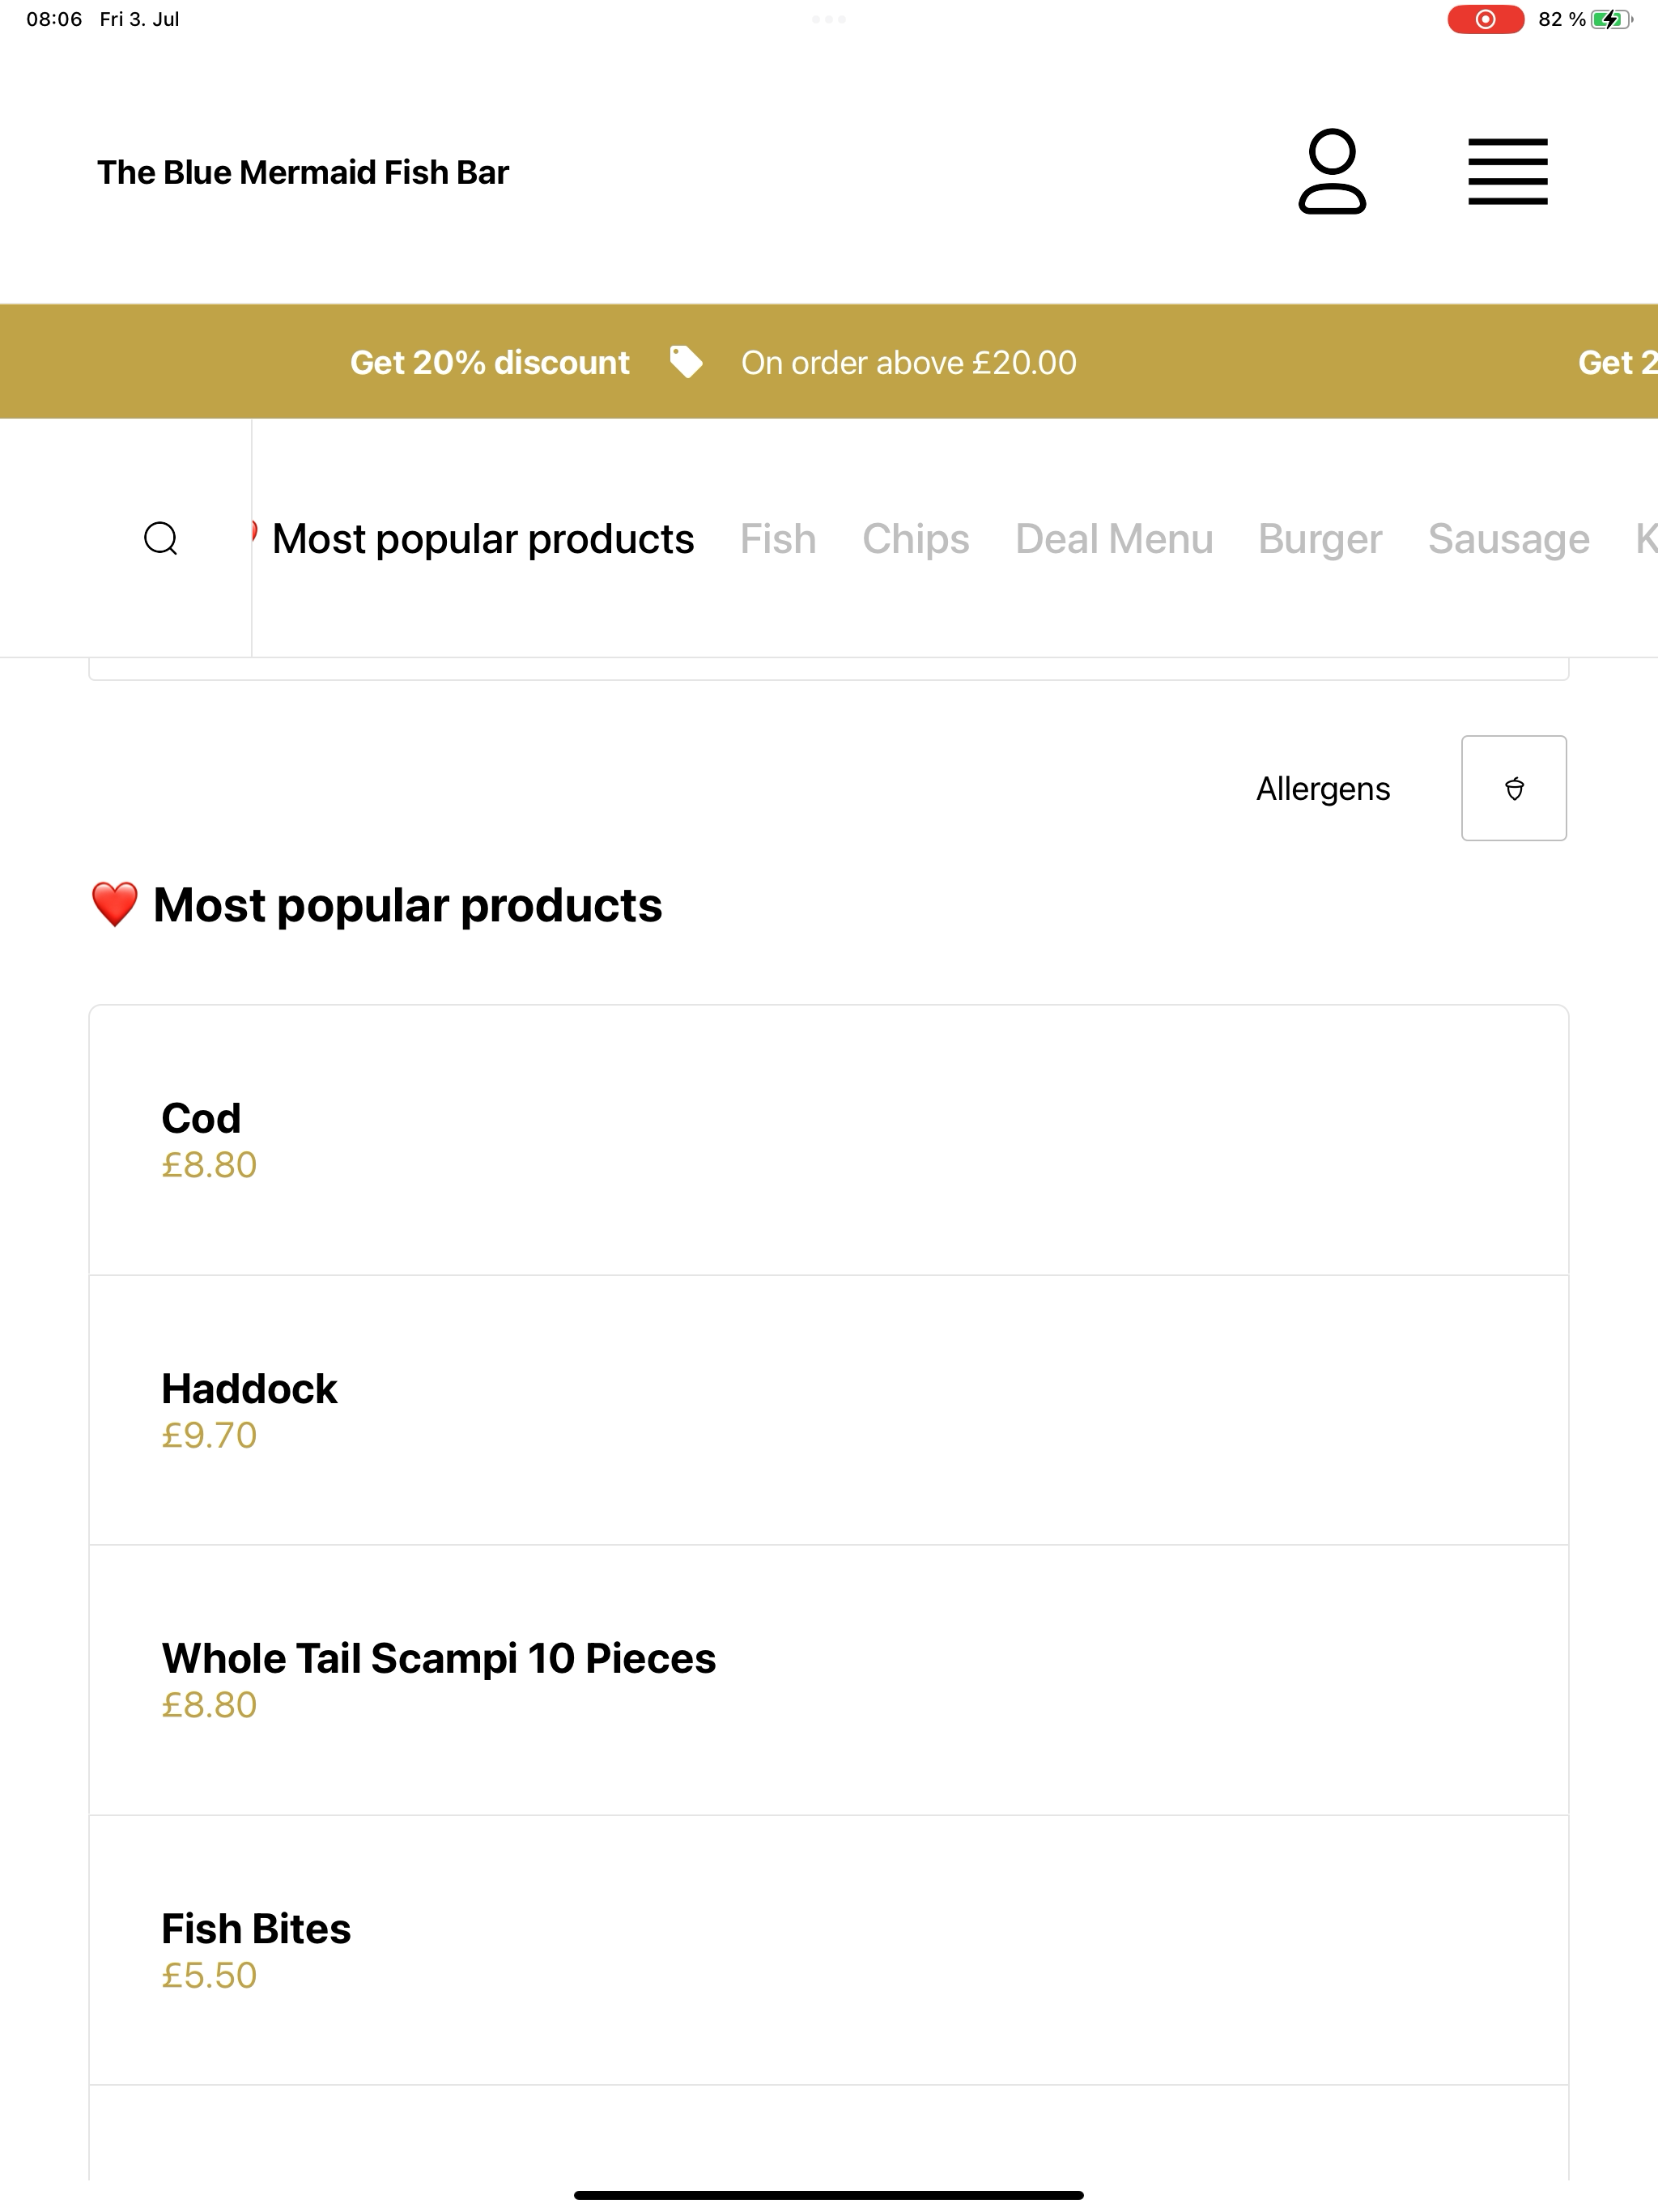
Task: Open The Blue Mermaid Fish Bar homepage link
Action: pyautogui.click(x=303, y=172)
